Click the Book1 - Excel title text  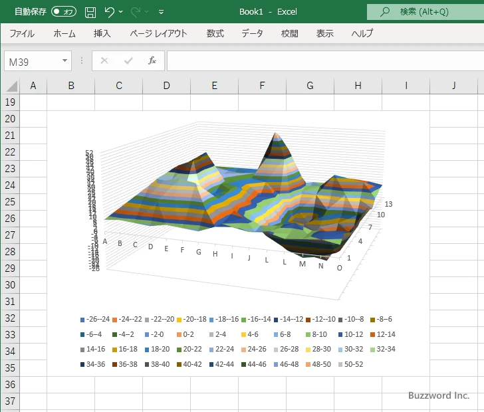click(x=268, y=12)
